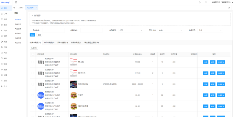This screenshot has height=117, width=233.
Task: Open the 商品类型 dropdown
Action: (x=131, y=30)
